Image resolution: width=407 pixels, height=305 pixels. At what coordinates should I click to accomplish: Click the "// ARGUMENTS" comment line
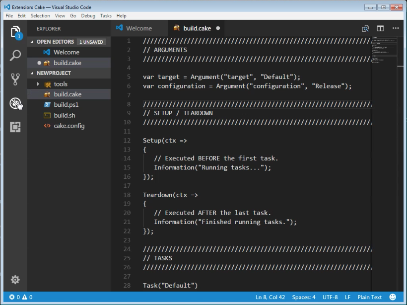165,50
